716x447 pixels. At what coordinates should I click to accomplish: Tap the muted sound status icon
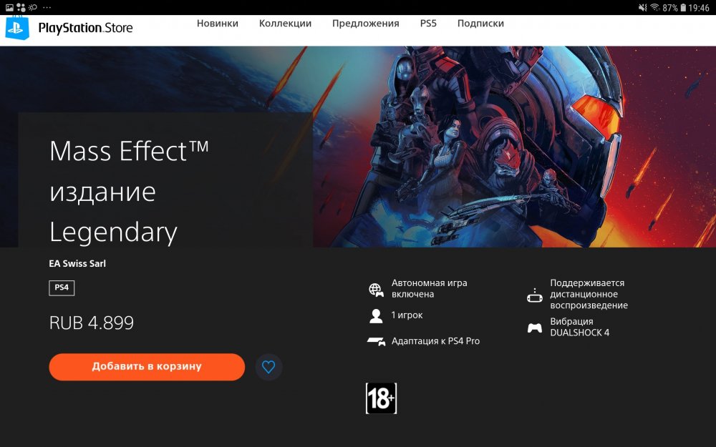pos(642,7)
